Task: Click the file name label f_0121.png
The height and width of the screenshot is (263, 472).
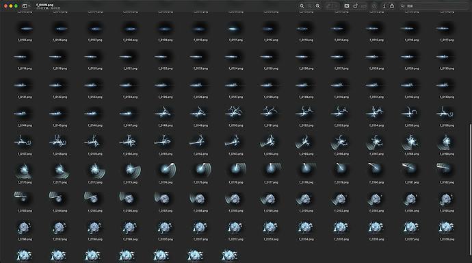Action: point(130,68)
